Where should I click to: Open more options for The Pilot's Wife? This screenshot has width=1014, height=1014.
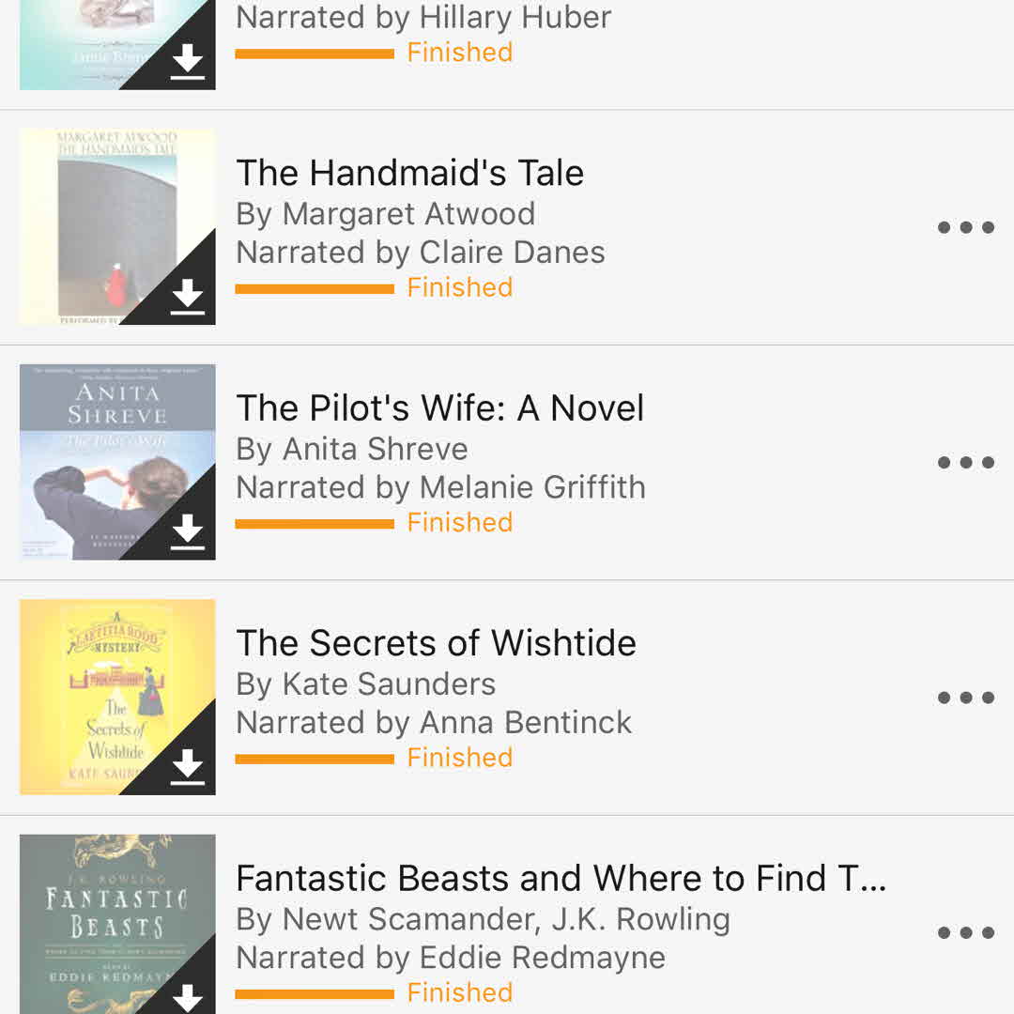[x=965, y=462]
